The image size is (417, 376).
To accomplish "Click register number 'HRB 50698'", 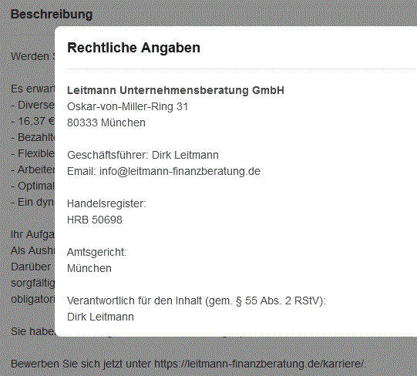I will [94, 220].
